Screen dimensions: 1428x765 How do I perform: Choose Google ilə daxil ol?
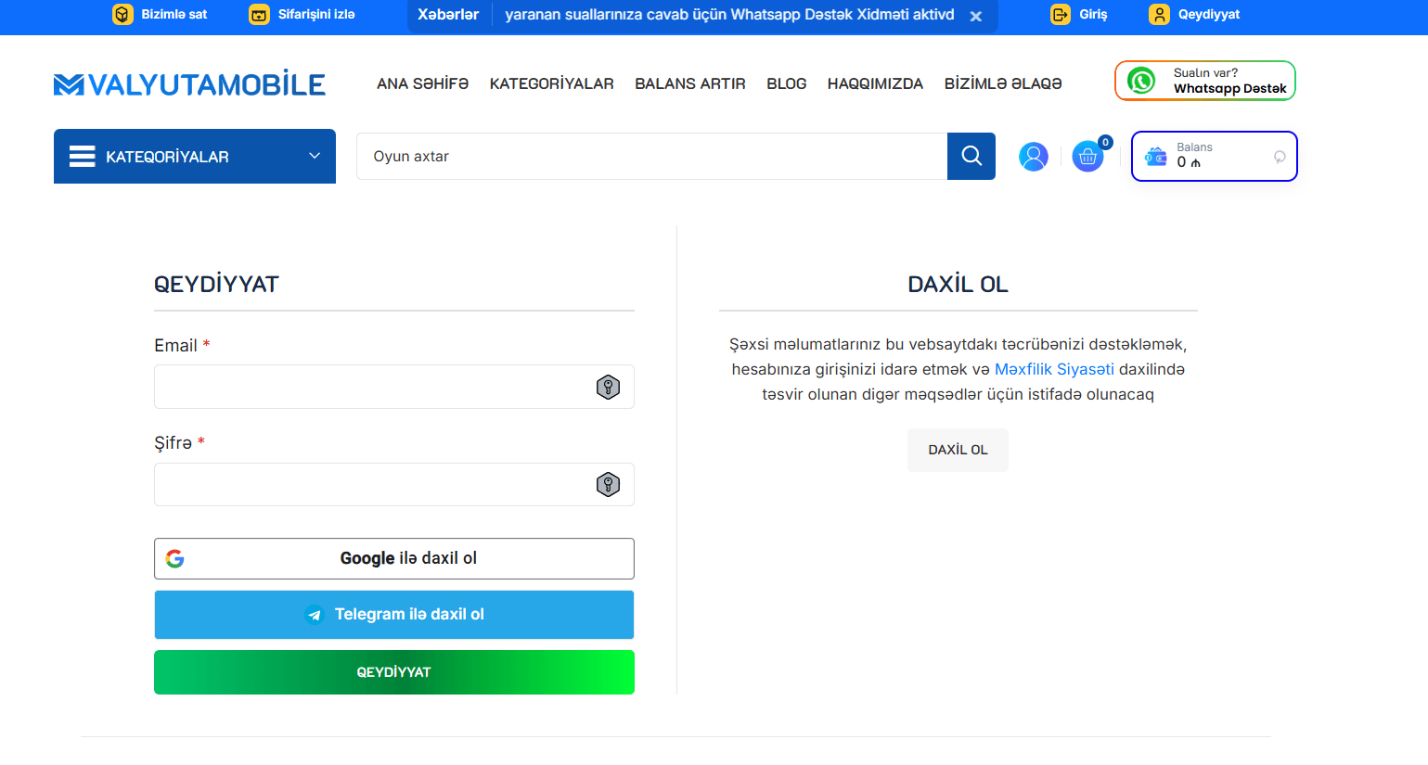coord(394,558)
